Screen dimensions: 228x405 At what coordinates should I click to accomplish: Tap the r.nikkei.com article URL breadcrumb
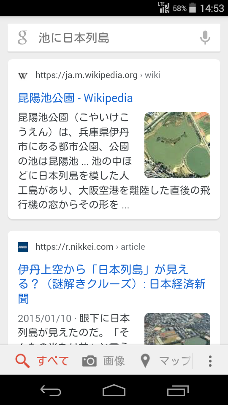(90, 247)
